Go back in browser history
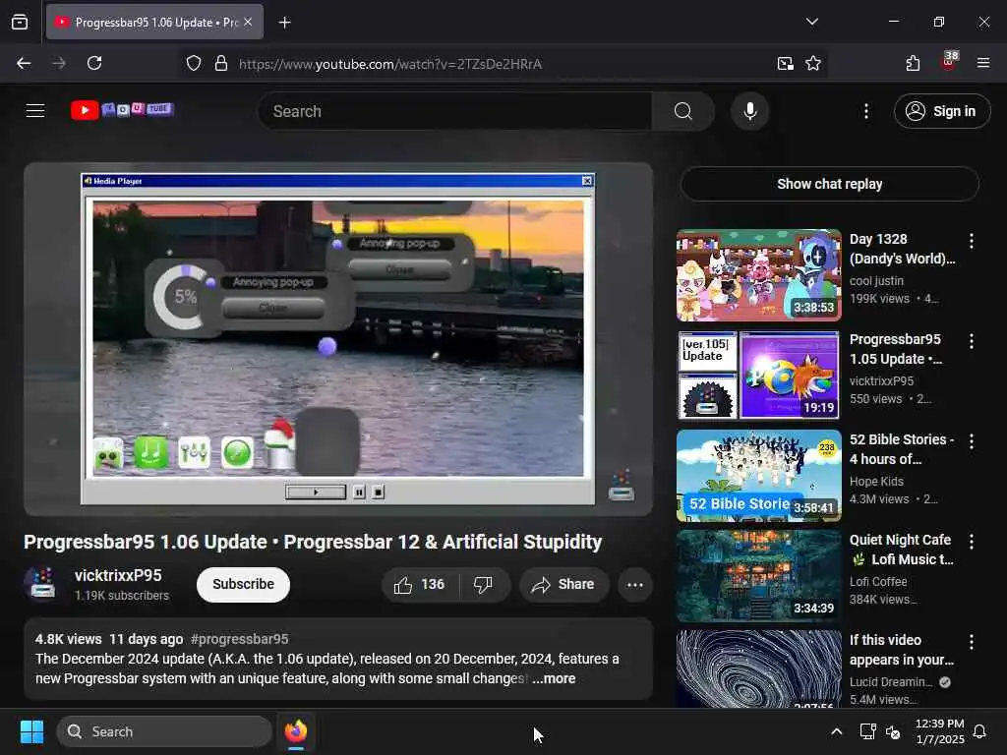Image resolution: width=1007 pixels, height=755 pixels. click(x=24, y=63)
